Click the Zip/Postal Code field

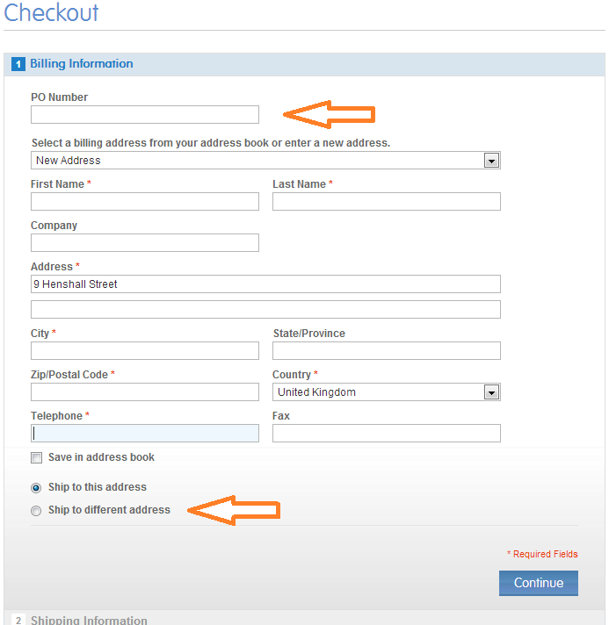[x=145, y=392]
